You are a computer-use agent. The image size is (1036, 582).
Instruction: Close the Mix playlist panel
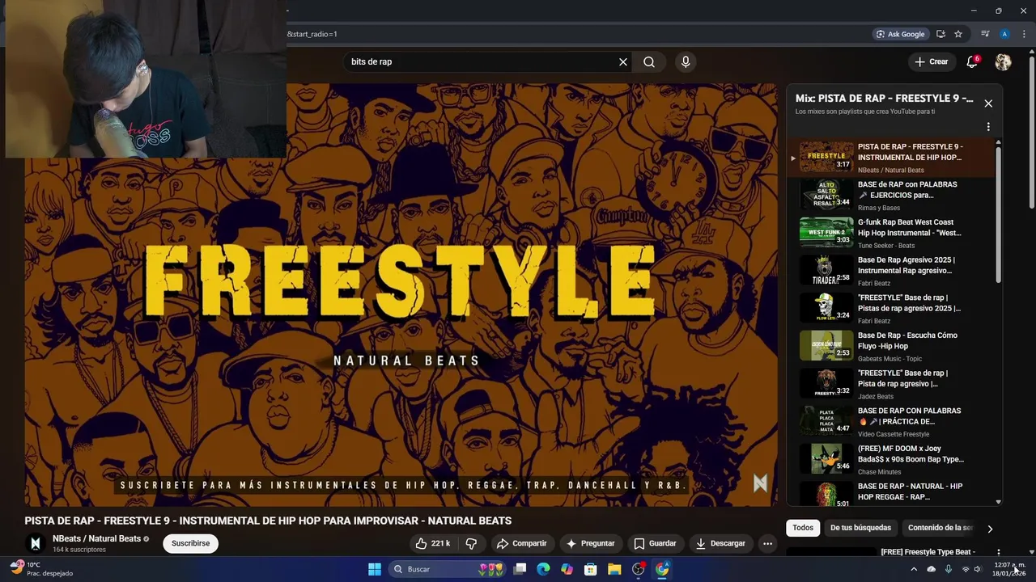[x=988, y=103]
